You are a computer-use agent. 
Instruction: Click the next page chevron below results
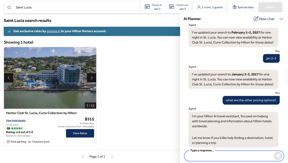(x=112, y=157)
